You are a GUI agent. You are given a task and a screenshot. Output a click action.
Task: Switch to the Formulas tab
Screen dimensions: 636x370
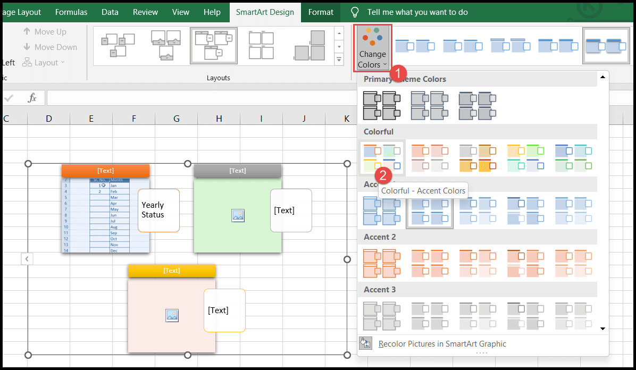(71, 12)
